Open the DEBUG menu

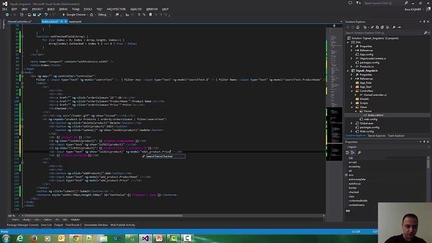click(63, 9)
